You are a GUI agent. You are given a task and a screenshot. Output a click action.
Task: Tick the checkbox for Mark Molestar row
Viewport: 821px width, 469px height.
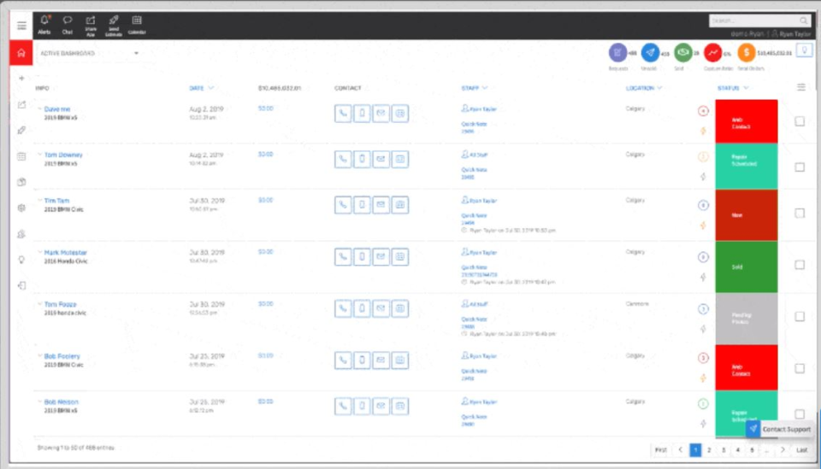click(800, 265)
